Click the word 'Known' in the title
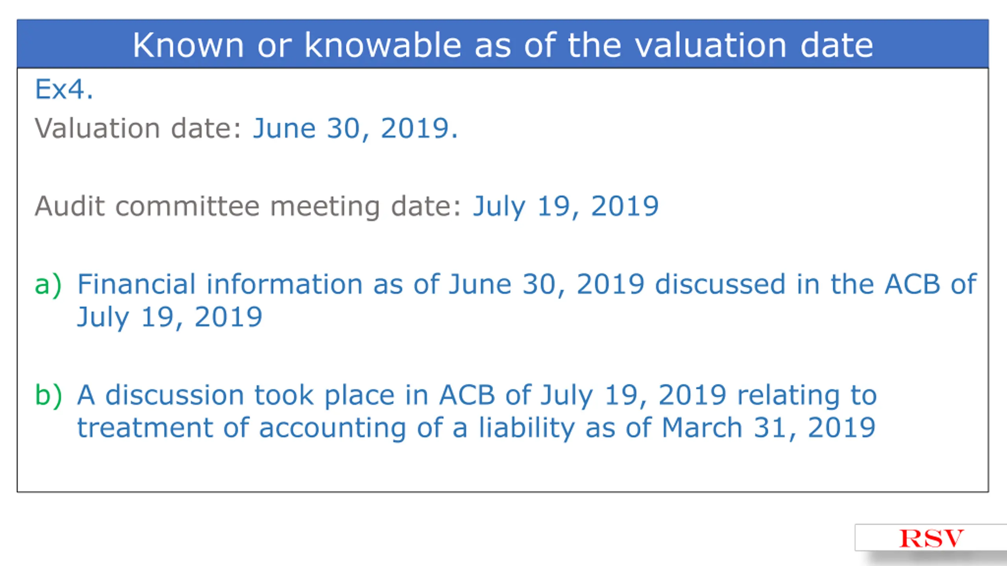1007x566 pixels. tap(188, 45)
